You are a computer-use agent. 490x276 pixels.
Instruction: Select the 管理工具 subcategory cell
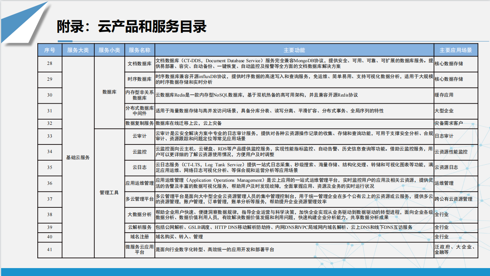tap(109, 193)
